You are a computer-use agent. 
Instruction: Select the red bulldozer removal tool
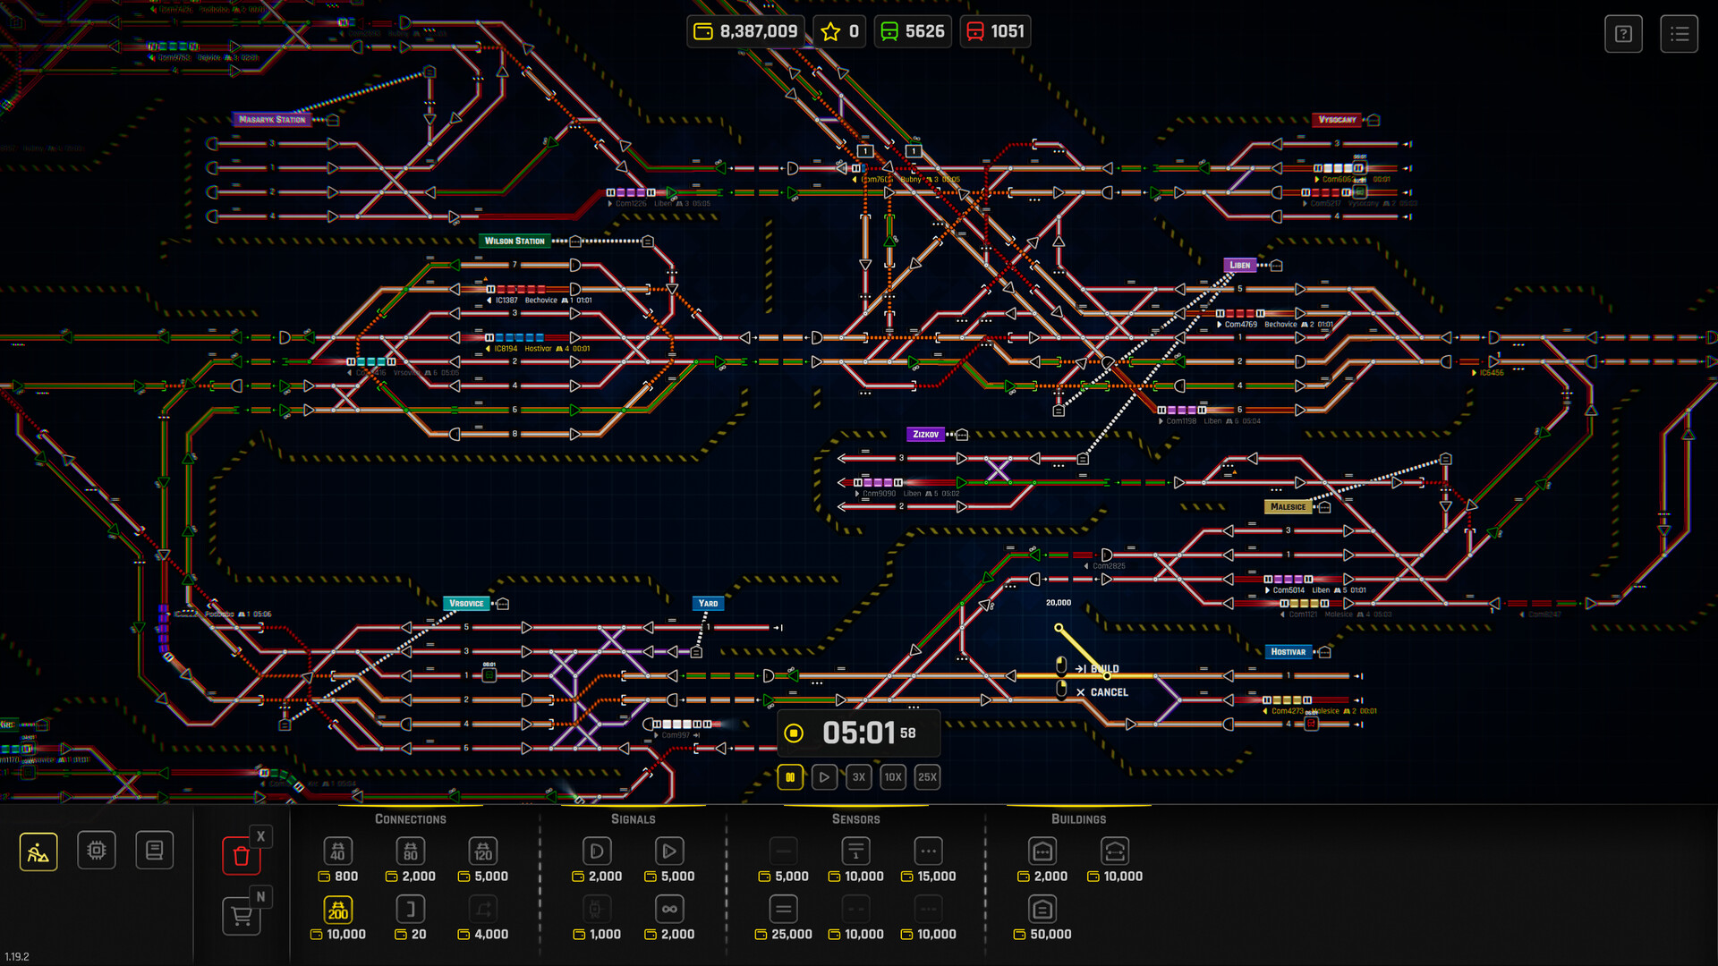coord(241,855)
